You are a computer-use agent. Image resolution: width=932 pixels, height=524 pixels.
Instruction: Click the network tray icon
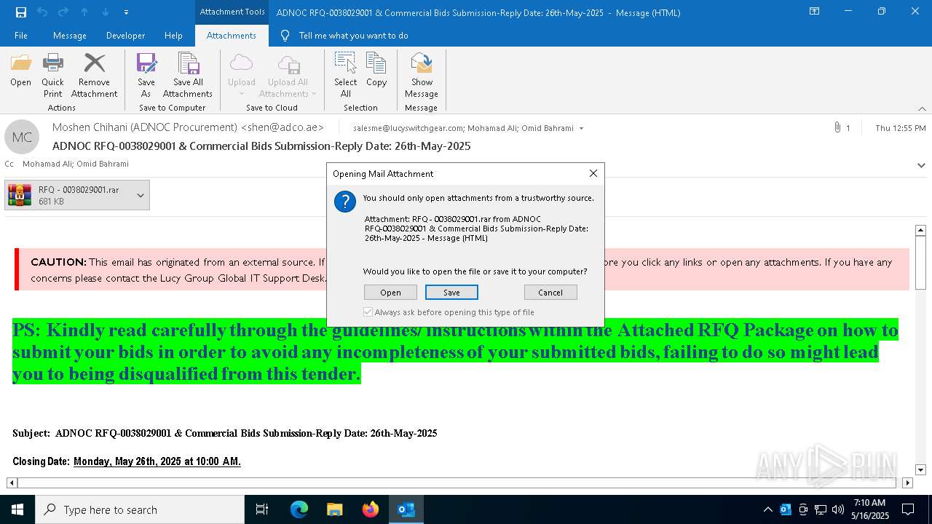coord(821,509)
